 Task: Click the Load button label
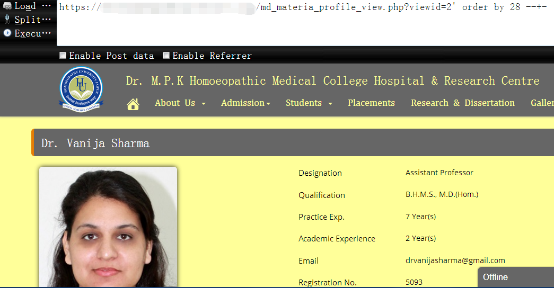tap(32, 6)
